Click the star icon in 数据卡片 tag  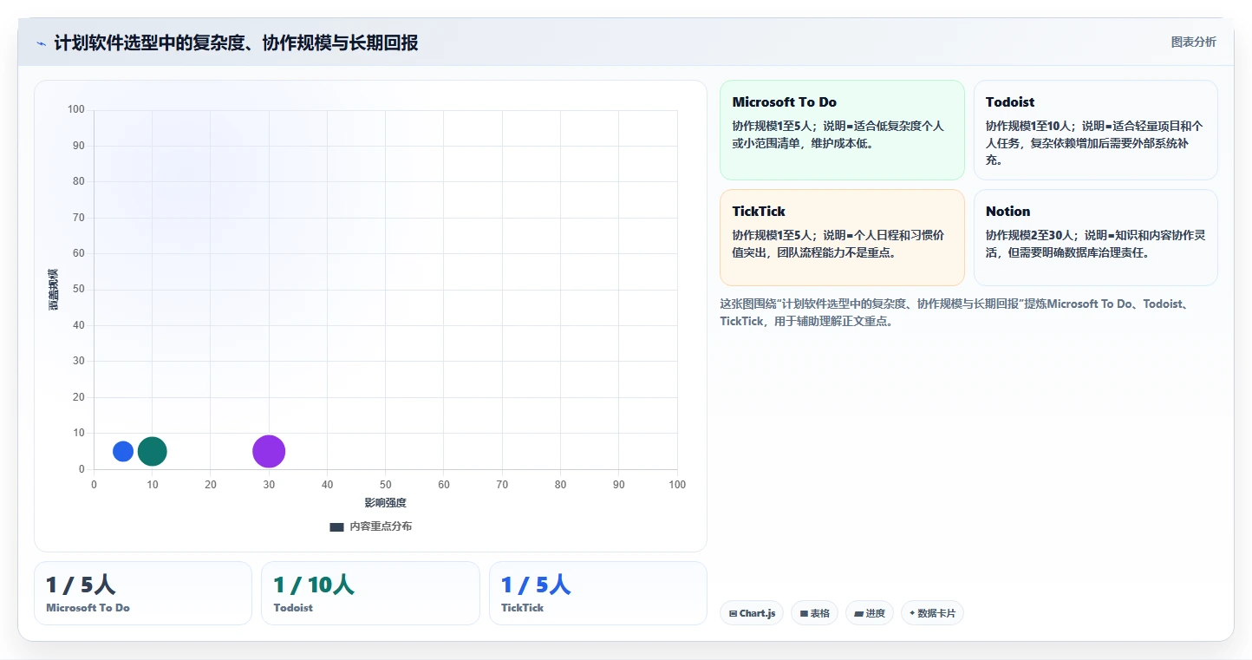click(x=912, y=613)
